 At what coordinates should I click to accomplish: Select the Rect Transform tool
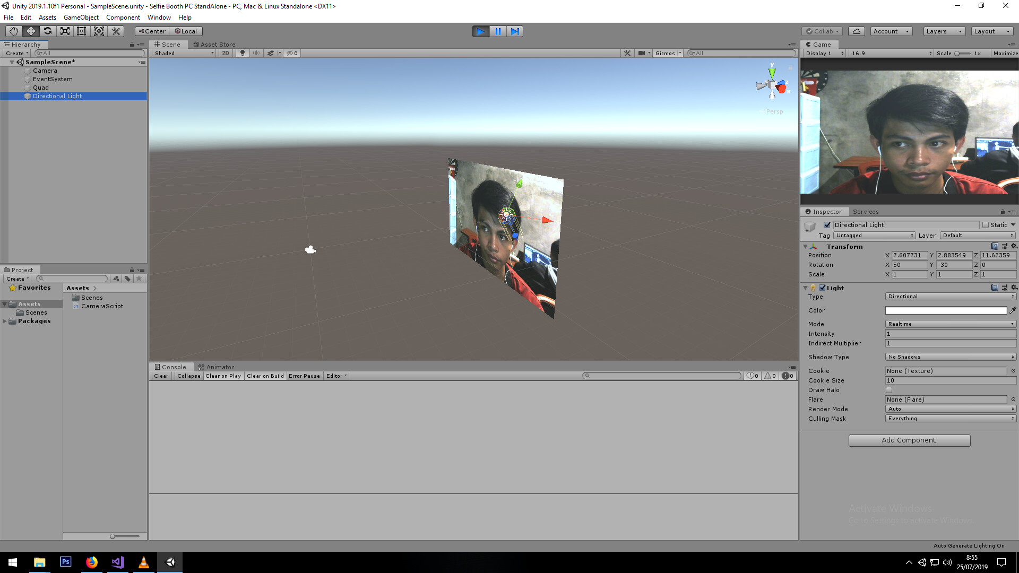[82, 31]
